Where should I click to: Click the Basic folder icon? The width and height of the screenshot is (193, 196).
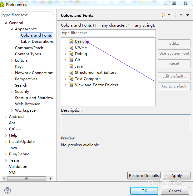click(x=71, y=41)
